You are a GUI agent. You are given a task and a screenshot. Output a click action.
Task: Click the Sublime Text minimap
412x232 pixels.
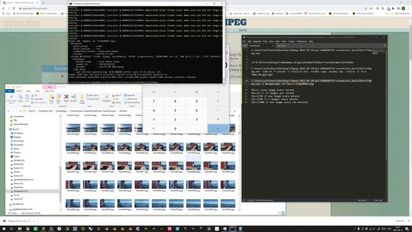(x=379, y=52)
